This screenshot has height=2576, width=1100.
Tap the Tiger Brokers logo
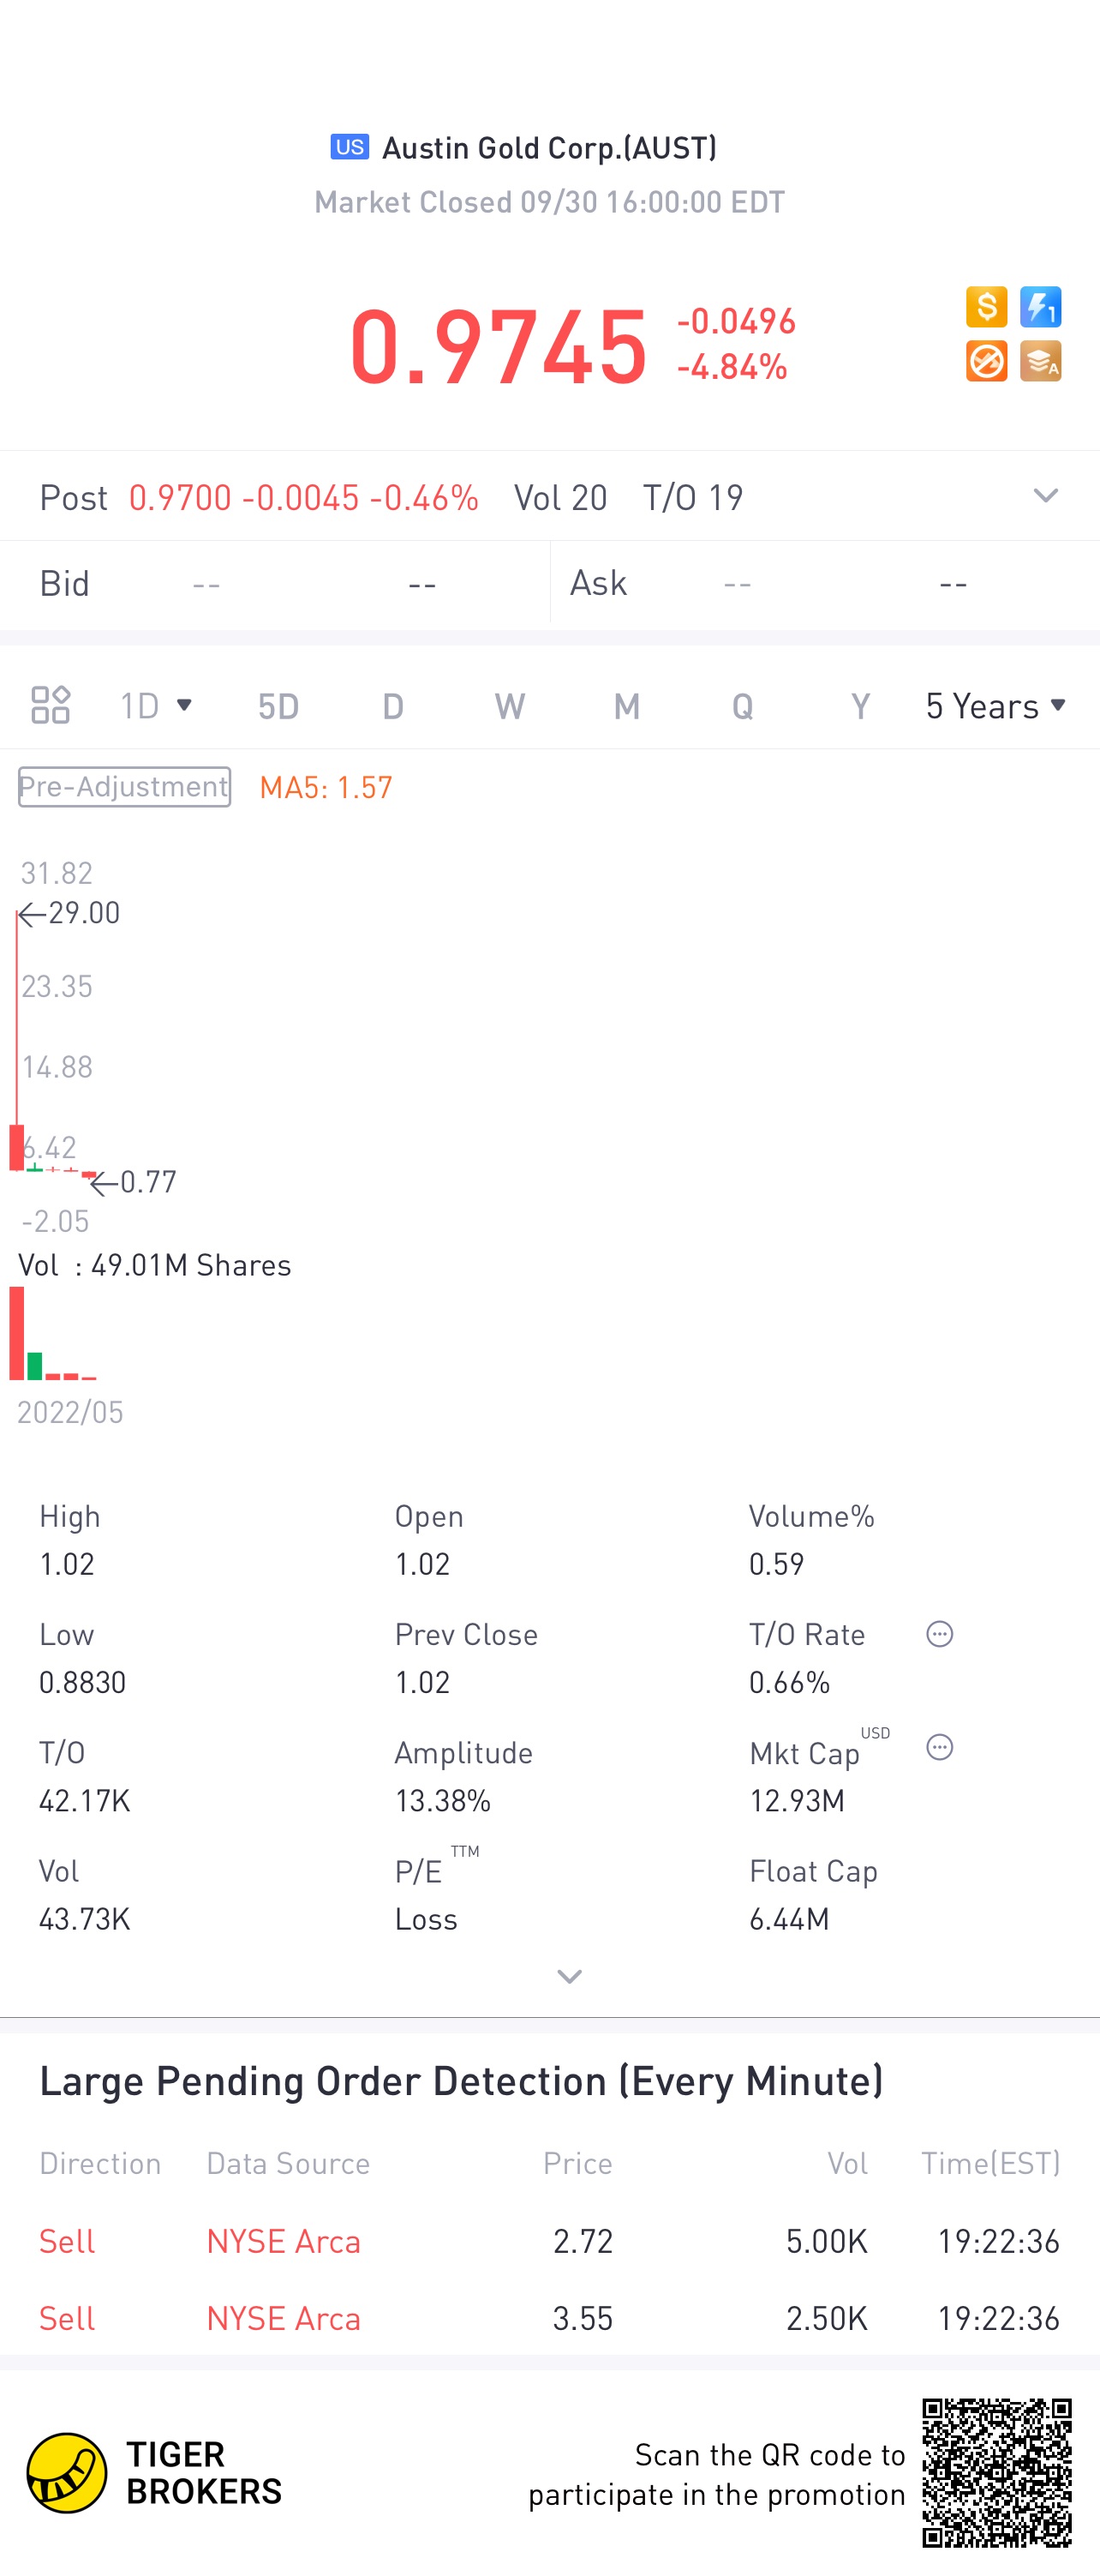tap(155, 2473)
